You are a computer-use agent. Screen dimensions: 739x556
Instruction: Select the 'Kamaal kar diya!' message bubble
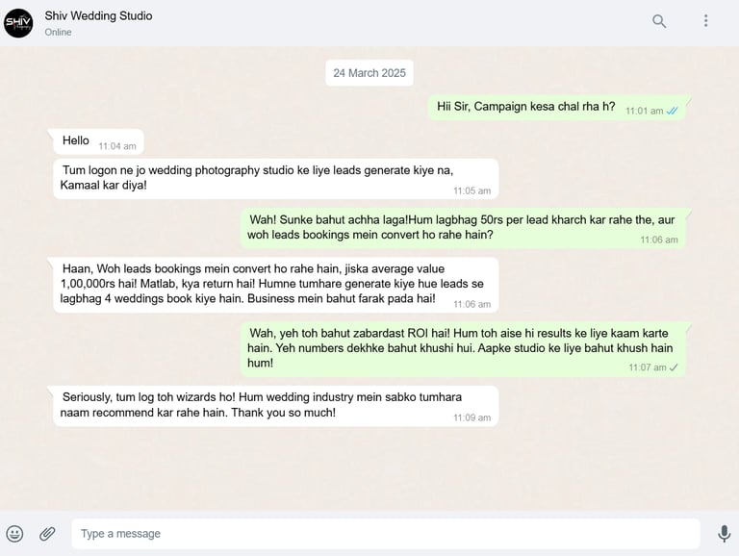tap(276, 179)
